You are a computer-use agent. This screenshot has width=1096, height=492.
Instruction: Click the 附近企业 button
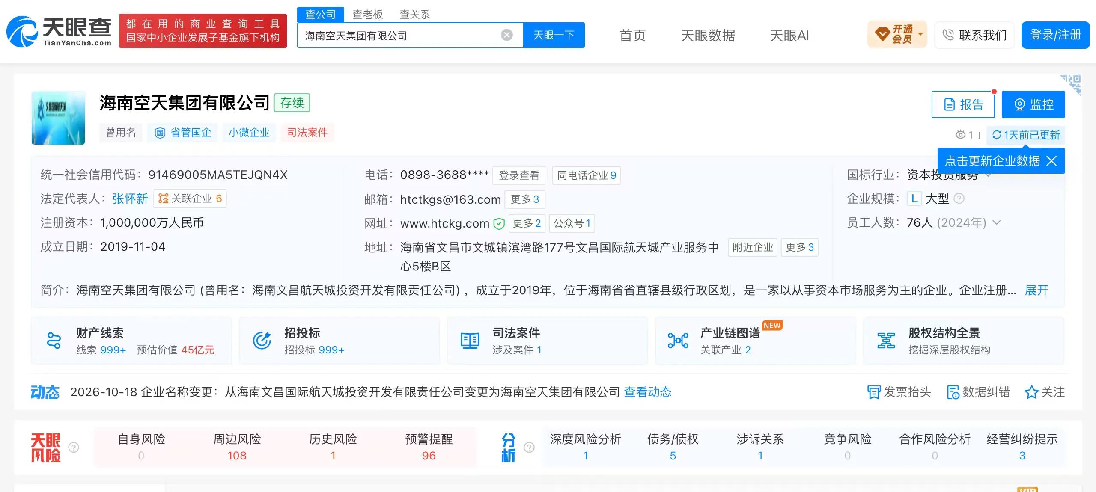[753, 247]
